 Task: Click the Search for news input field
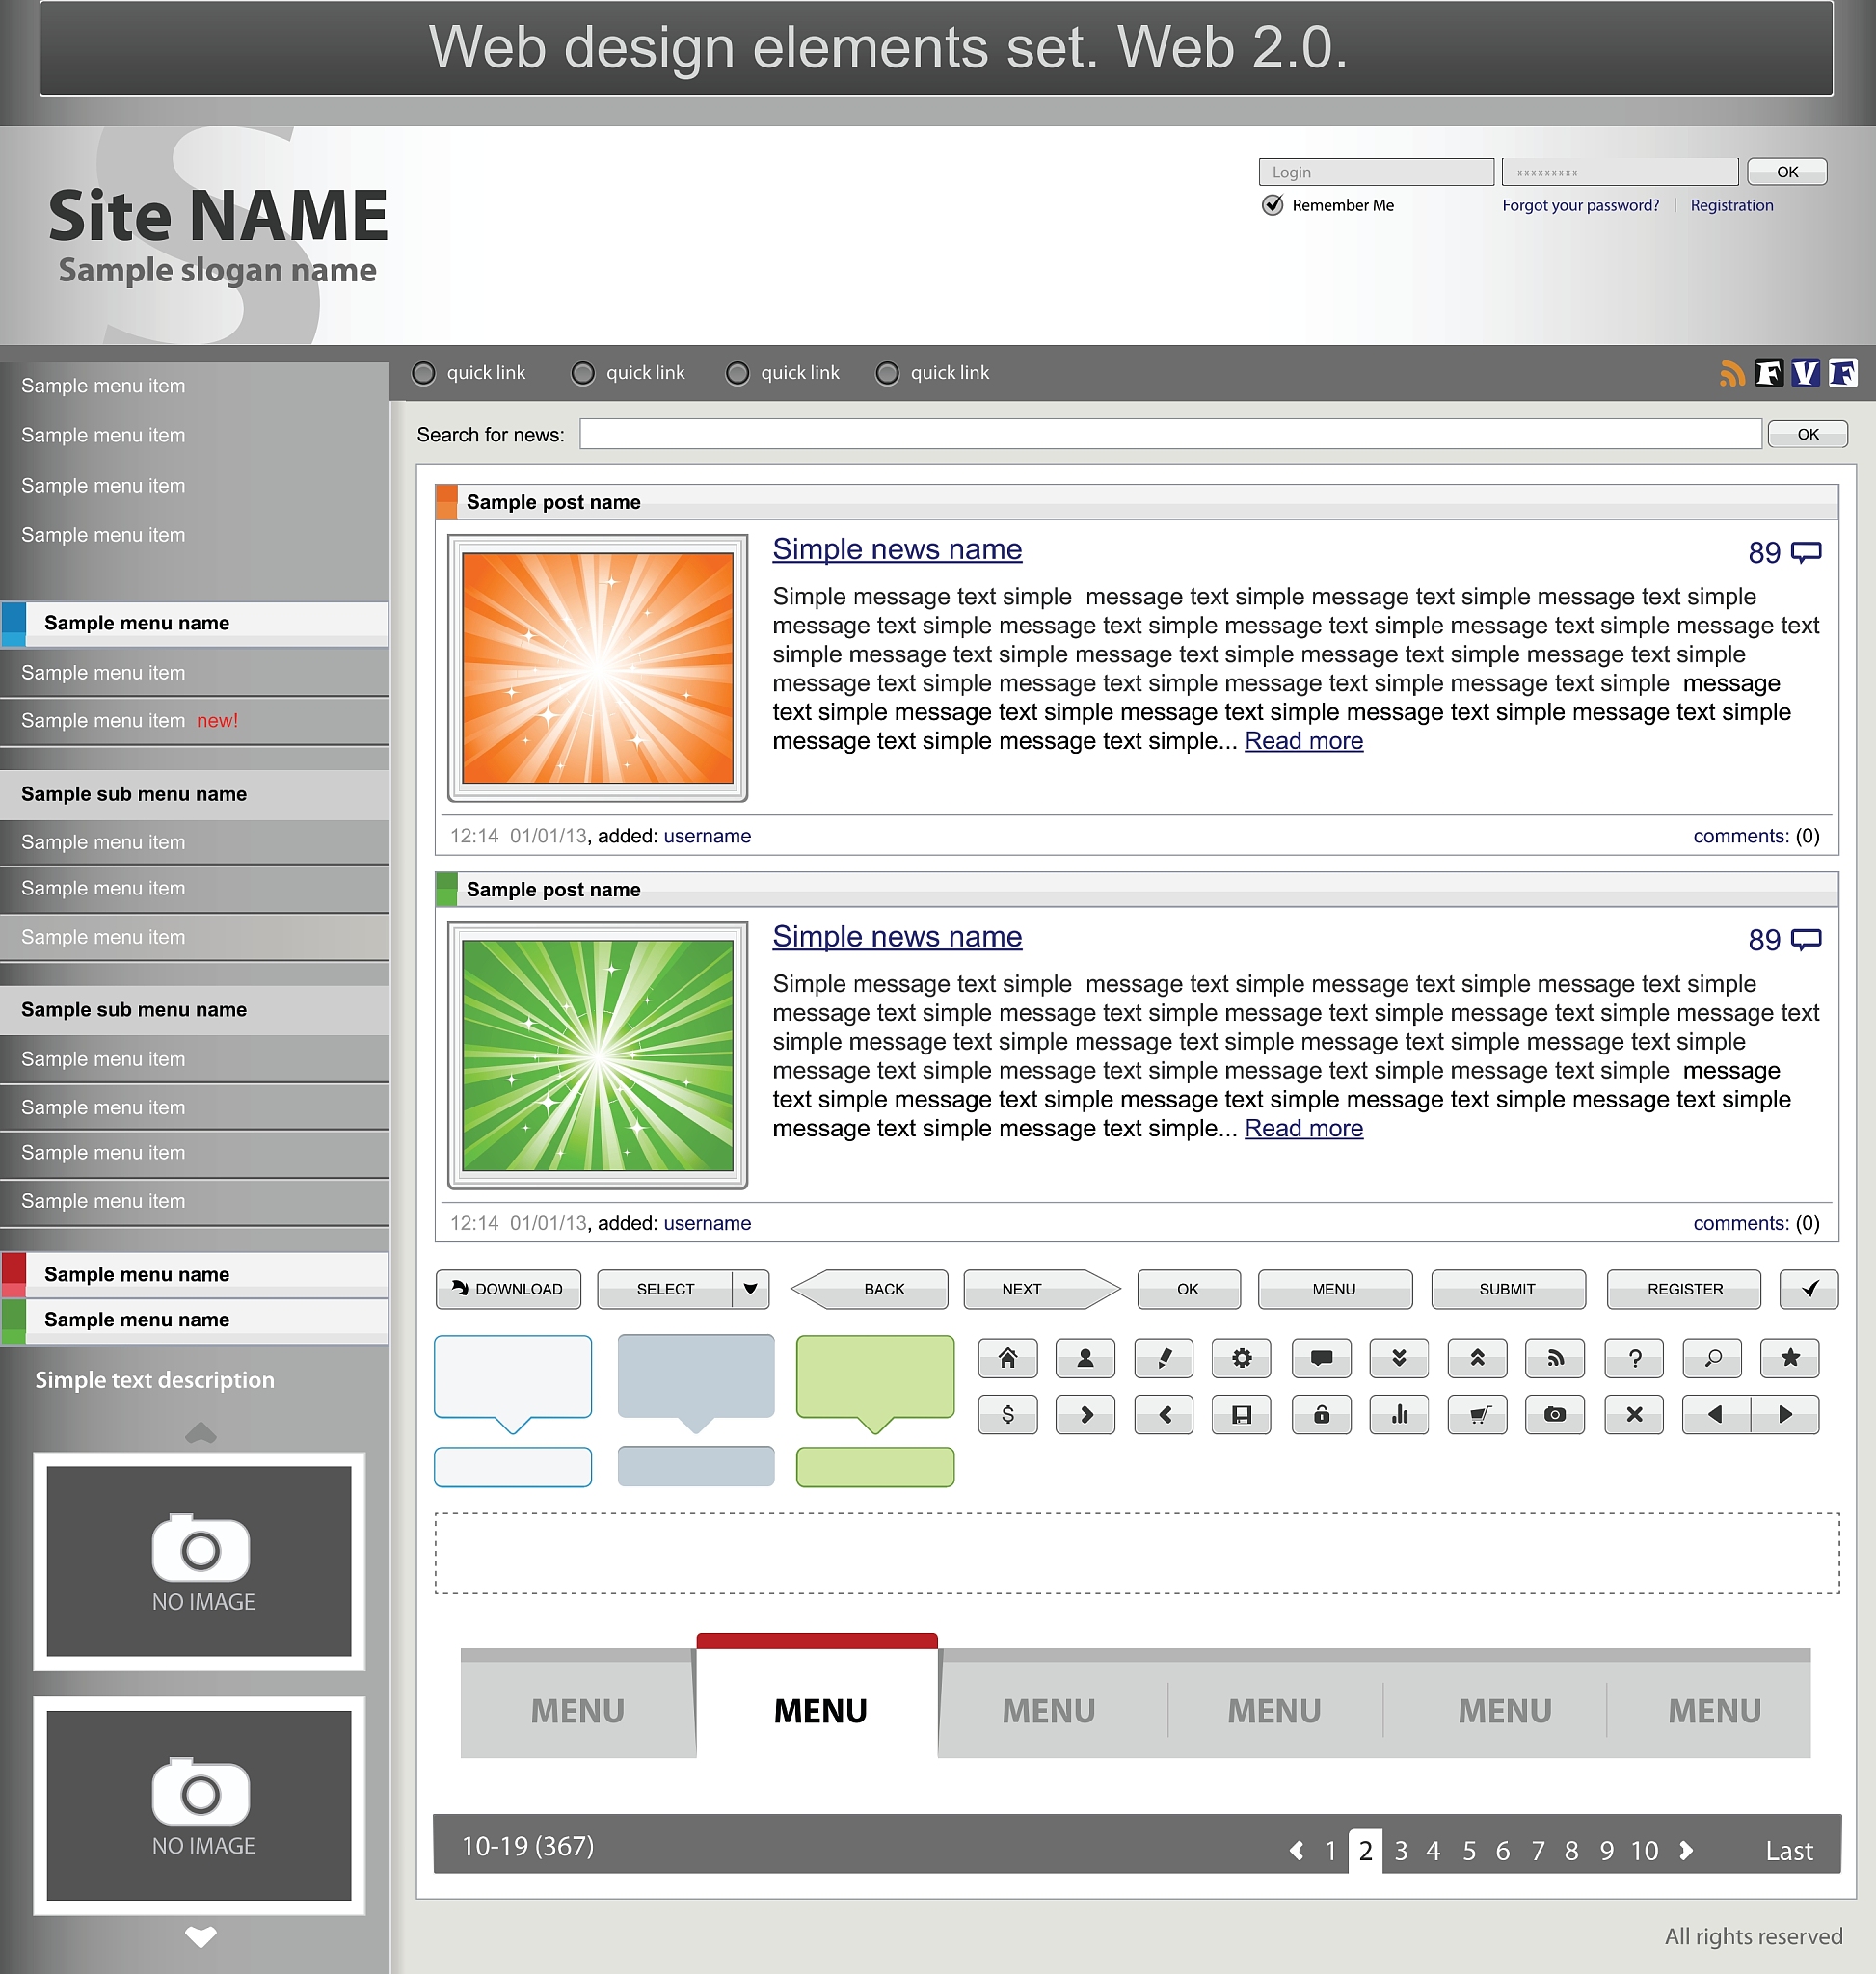coord(1169,434)
